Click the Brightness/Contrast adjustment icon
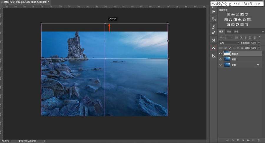The width and height of the screenshot is (265, 143). coord(228,14)
